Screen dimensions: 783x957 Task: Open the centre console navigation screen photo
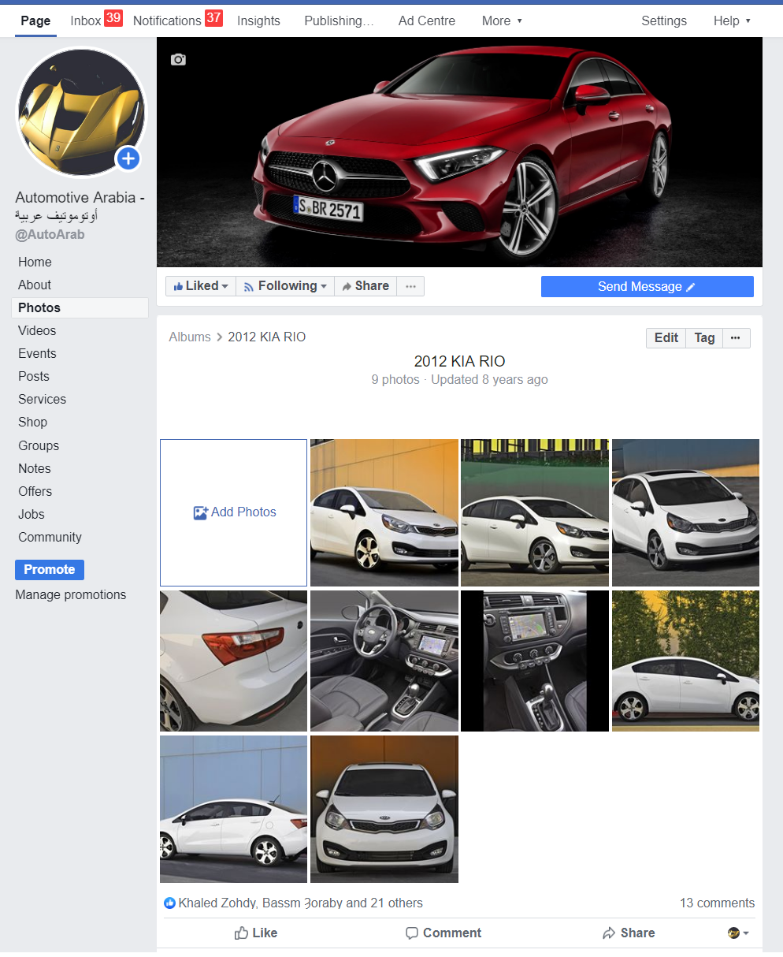(x=535, y=661)
